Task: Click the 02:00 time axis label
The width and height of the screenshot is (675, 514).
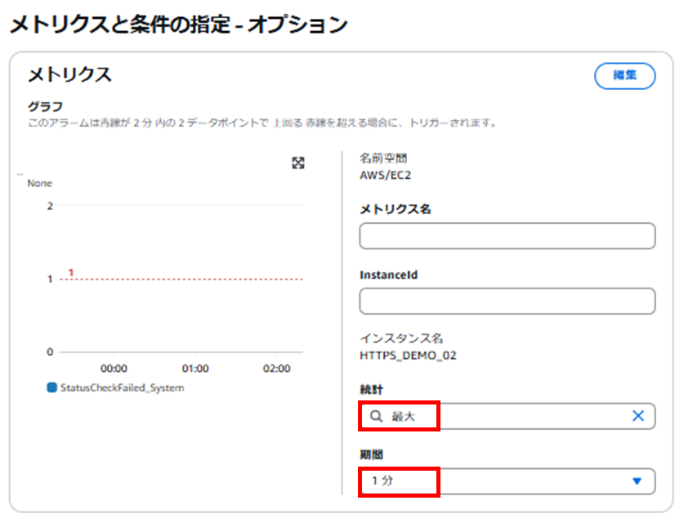Action: coord(277,369)
